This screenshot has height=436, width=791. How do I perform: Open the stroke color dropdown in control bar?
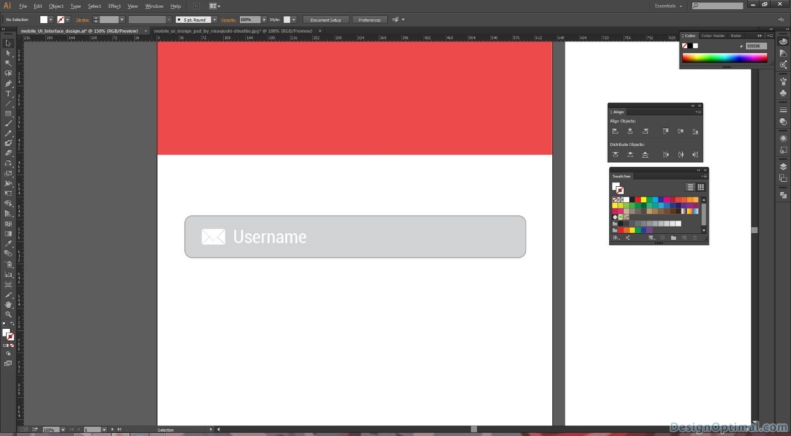pyautogui.click(x=68, y=19)
